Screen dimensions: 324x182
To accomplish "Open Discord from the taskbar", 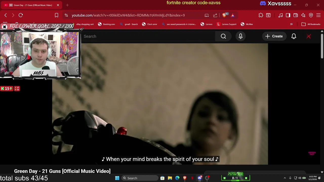I will click(x=200, y=178).
